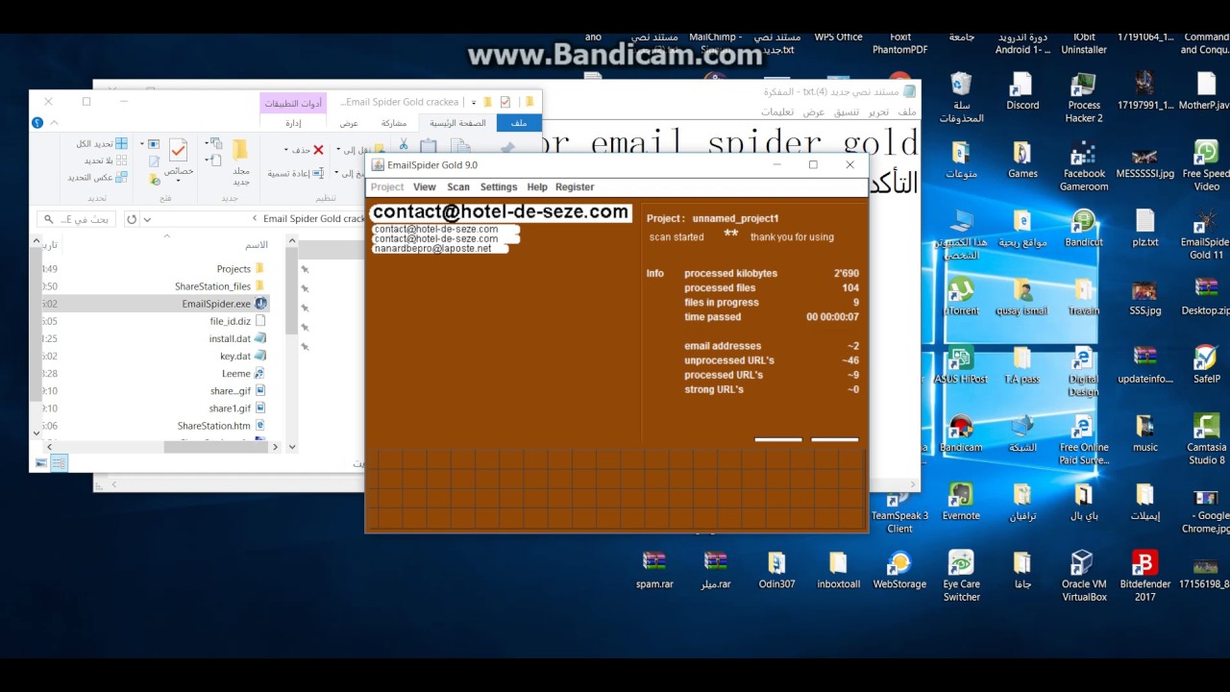Switch to the ملف tab in Explorer
Image resolution: width=1230 pixels, height=692 pixels.
(519, 123)
